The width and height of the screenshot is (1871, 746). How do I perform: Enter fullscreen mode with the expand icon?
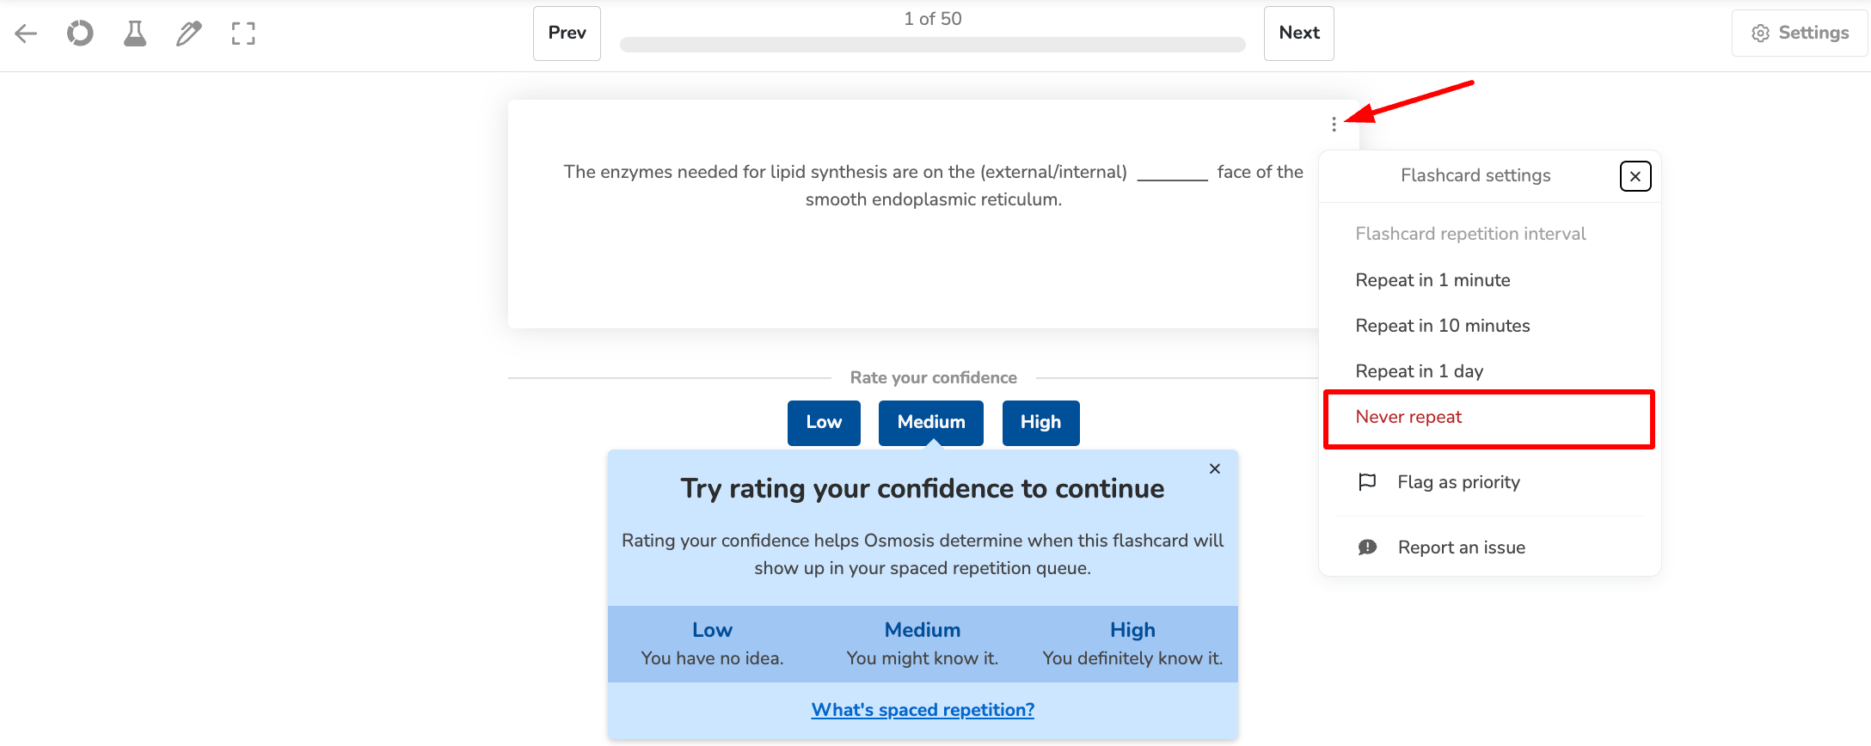(243, 34)
